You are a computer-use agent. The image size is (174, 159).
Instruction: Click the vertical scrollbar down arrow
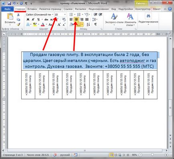click(170, 135)
